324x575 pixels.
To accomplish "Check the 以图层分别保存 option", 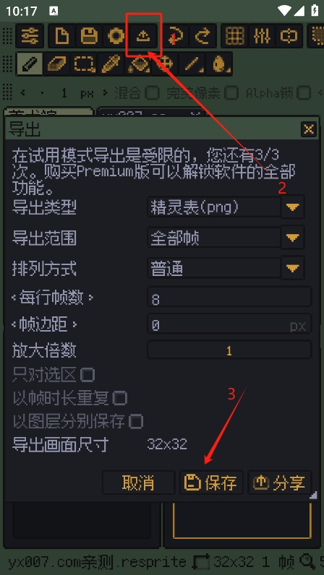I will (136, 421).
